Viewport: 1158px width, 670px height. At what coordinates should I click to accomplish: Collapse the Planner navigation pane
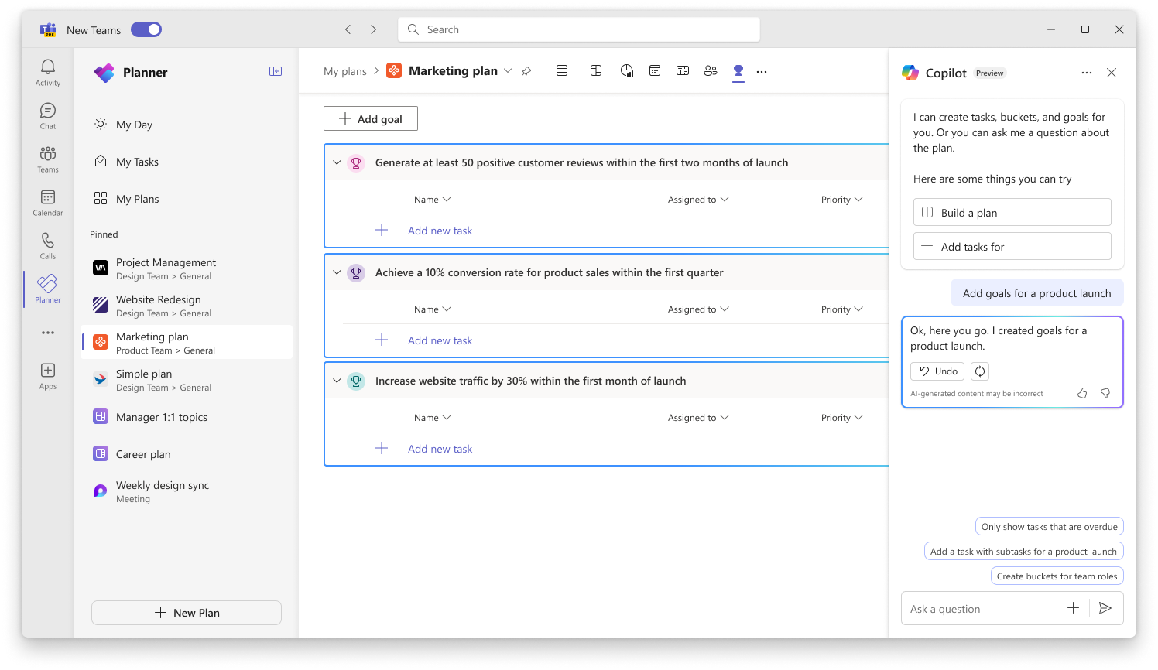click(x=275, y=70)
